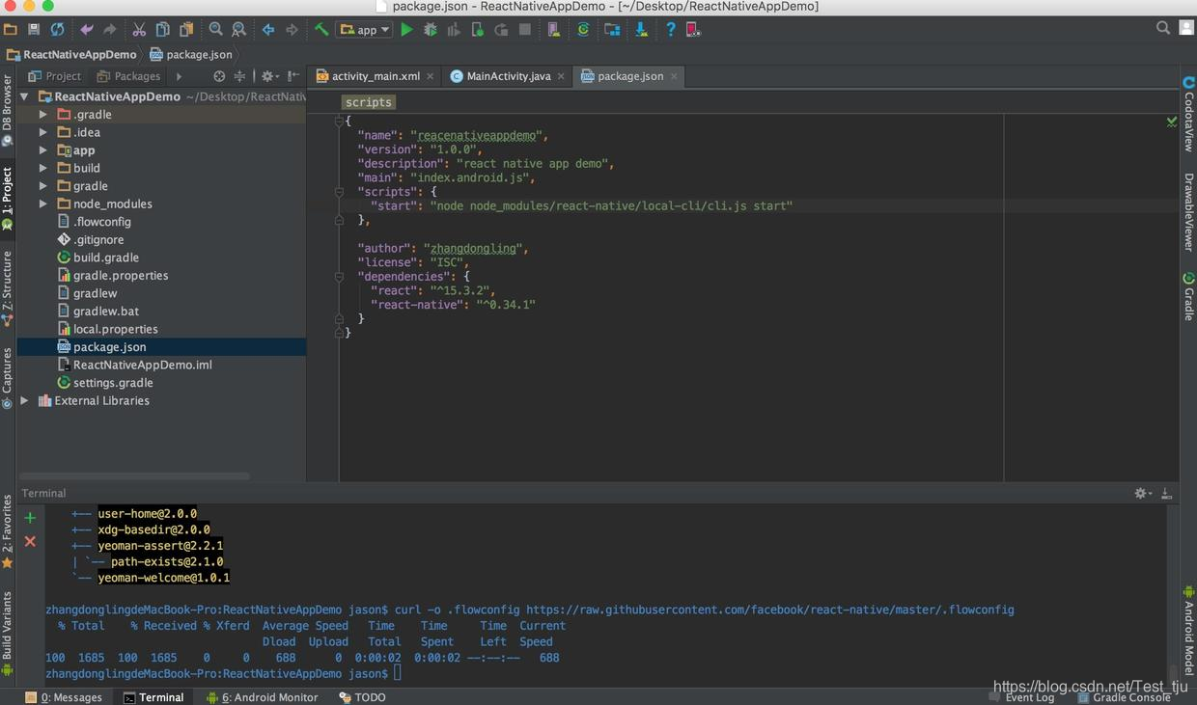Click the Undo arrow icon
This screenshot has width=1197, height=705.
[87, 30]
